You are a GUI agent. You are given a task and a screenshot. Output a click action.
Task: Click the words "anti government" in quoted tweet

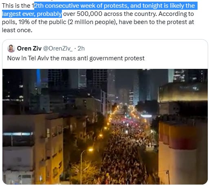[100, 58]
